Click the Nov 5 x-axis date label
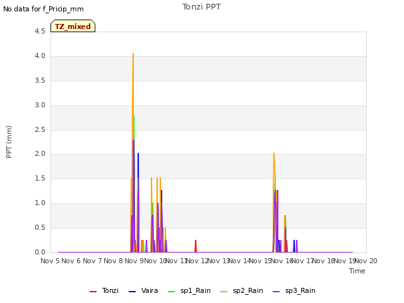The width and height of the screenshot is (404, 303). click(50, 261)
